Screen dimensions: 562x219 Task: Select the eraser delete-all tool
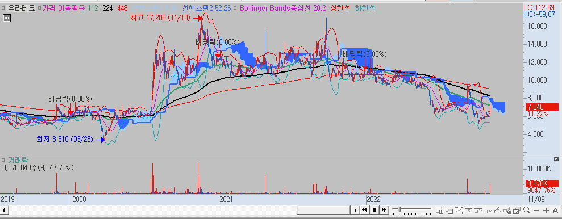point(507,210)
